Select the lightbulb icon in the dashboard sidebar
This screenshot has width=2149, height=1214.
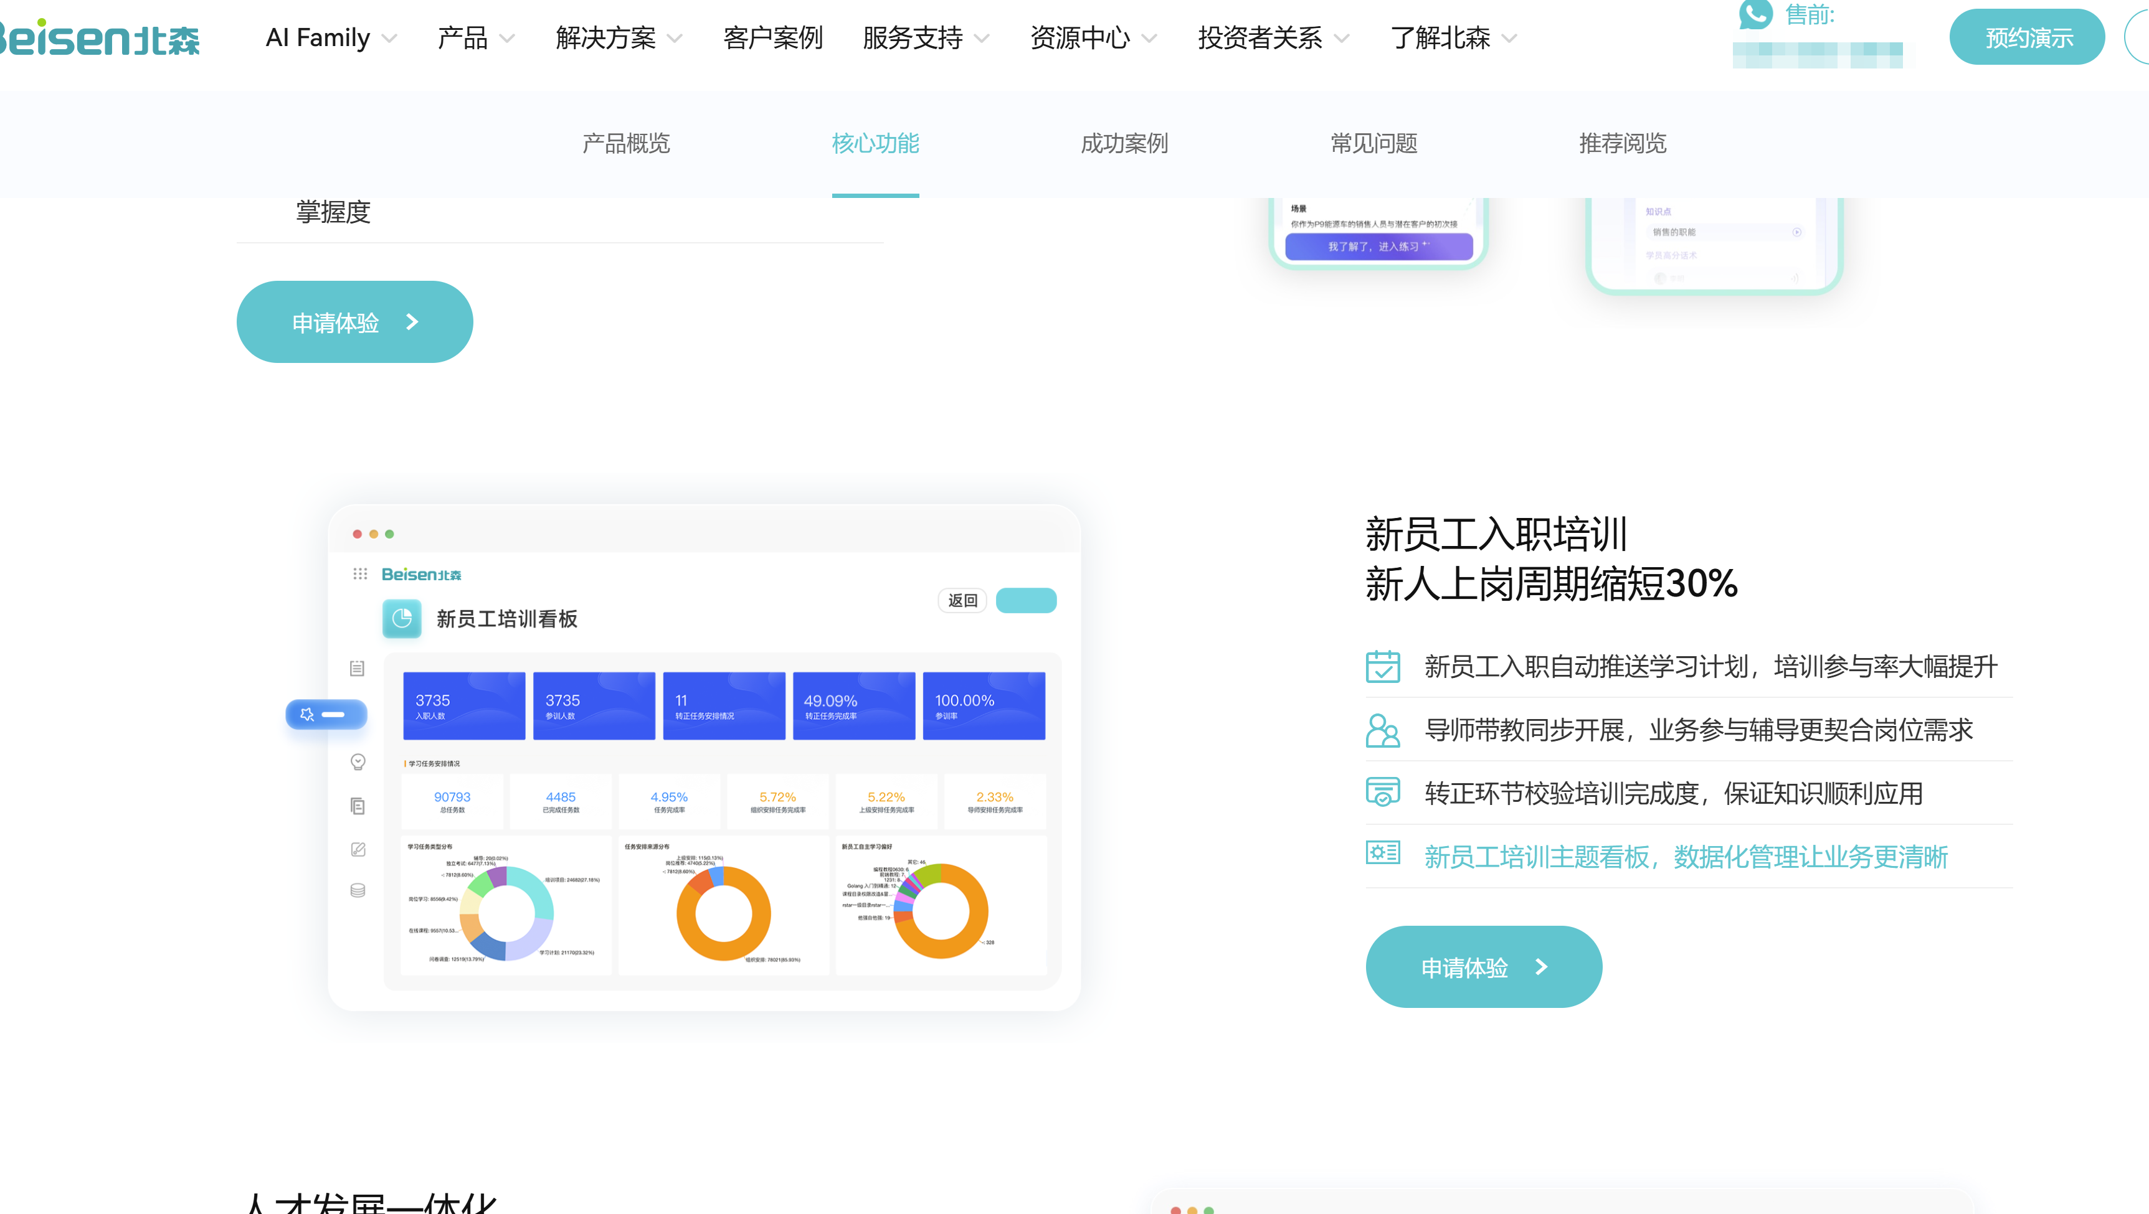(358, 761)
